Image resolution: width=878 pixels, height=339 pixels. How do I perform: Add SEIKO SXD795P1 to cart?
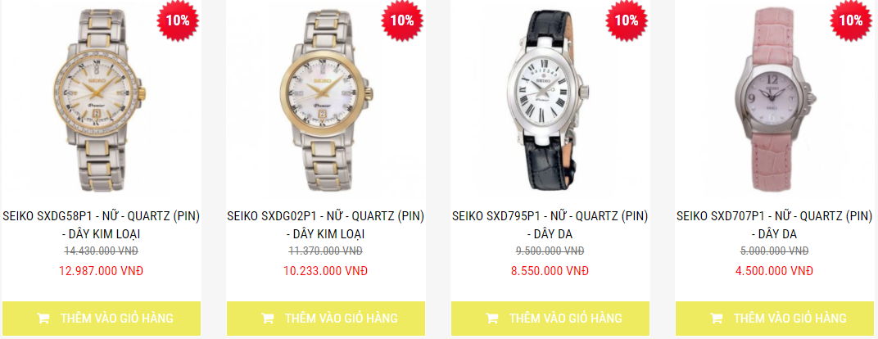(x=550, y=319)
